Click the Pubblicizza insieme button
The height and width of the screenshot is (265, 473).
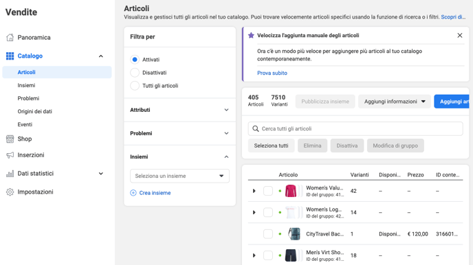325,102
